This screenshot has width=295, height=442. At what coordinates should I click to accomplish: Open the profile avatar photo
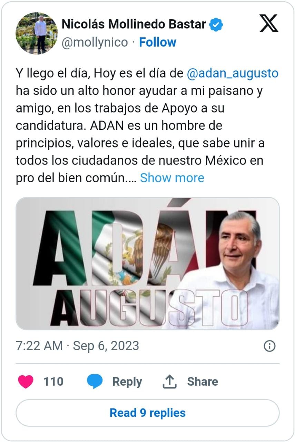[37, 33]
